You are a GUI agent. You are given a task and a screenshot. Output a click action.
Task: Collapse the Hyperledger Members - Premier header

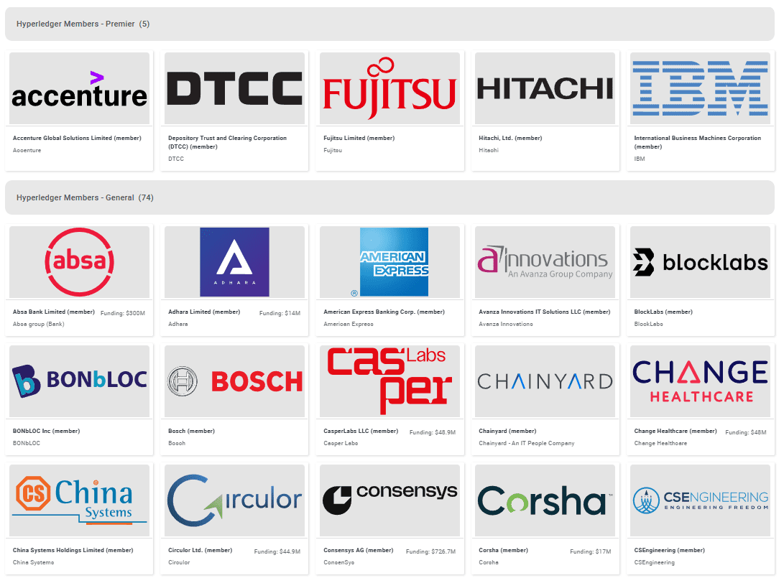389,24
